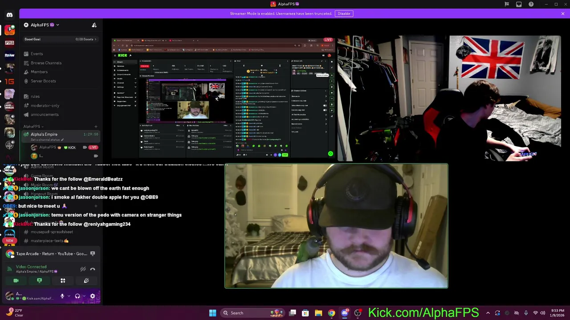Expand the Boost Goal chevron
The height and width of the screenshot is (320, 570).
[95, 39]
